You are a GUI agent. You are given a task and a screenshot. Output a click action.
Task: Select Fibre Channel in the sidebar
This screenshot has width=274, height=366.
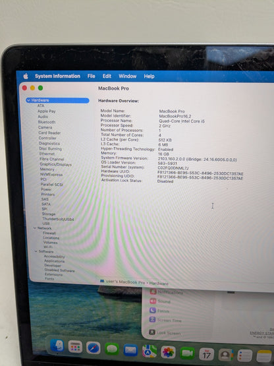(x=52, y=159)
